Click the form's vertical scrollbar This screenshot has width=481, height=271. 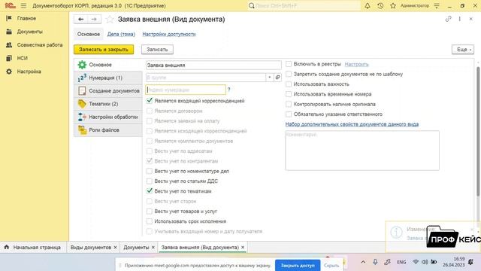point(478,132)
